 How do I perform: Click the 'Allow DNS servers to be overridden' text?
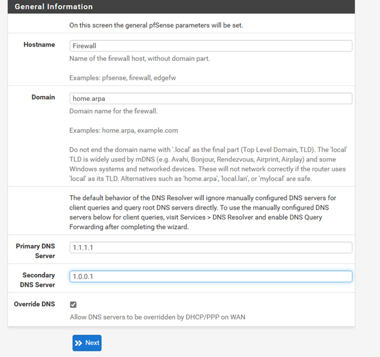point(157,317)
